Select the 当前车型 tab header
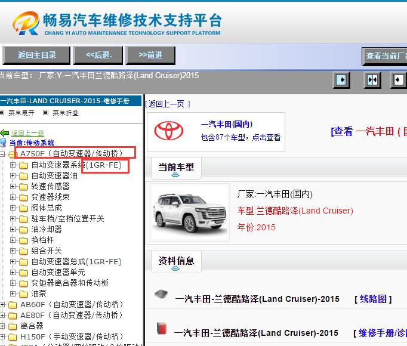This screenshot has height=346, width=407. (x=176, y=168)
